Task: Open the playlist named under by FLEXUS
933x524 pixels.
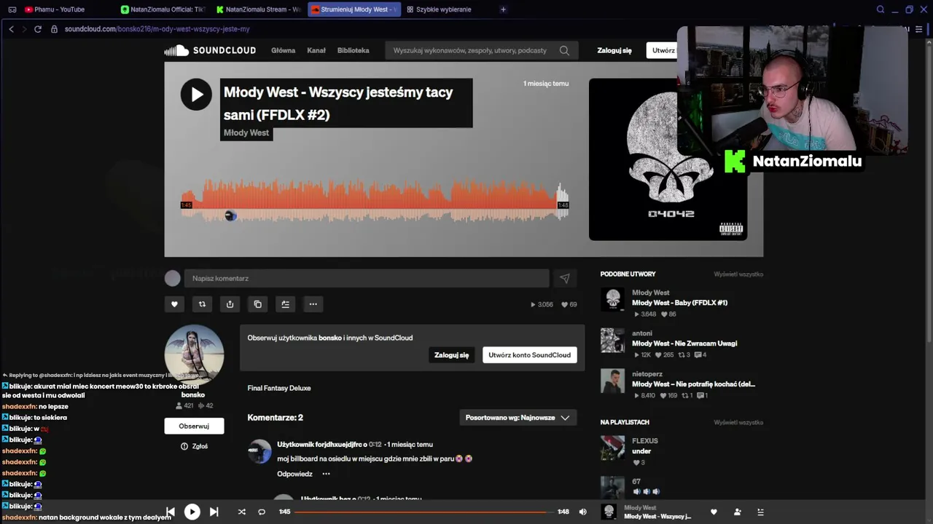Action: pyautogui.click(x=641, y=451)
